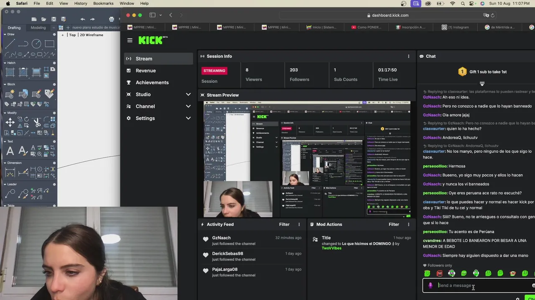Click the red emote in chat emote row
The height and width of the screenshot is (300, 535).
pyautogui.click(x=439, y=273)
